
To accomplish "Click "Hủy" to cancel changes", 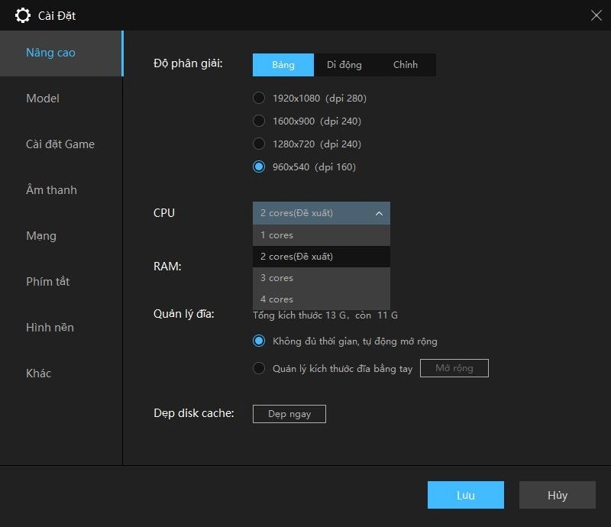I will pos(557,495).
